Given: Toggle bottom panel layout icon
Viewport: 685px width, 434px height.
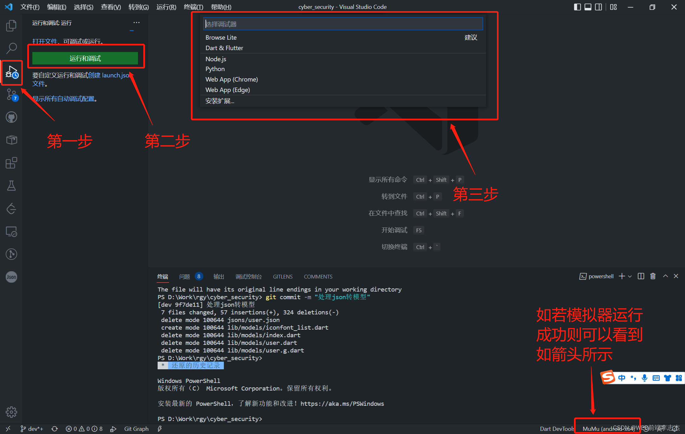Looking at the screenshot, I should click(x=588, y=7).
